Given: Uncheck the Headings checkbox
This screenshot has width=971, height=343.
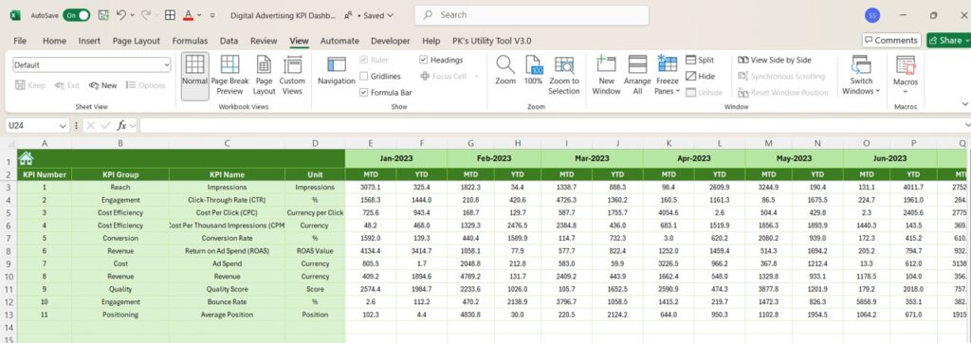Looking at the screenshot, I should (423, 60).
